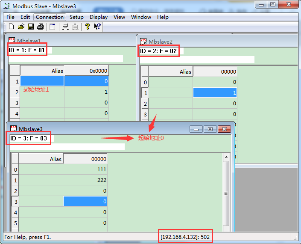
Task: Click status bar address [192.168.4.132]: 502
Action: click(185, 237)
